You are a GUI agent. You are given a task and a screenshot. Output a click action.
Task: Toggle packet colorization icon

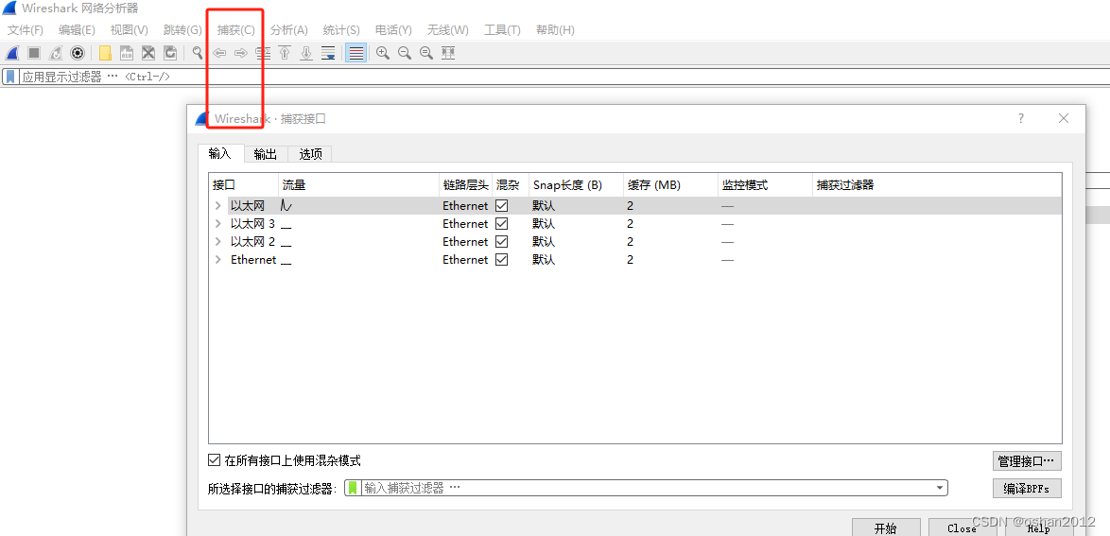[x=356, y=53]
